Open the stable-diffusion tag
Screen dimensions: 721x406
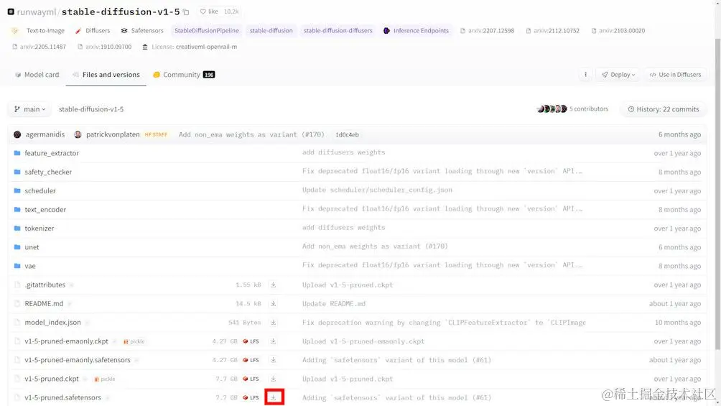pyautogui.click(x=271, y=30)
